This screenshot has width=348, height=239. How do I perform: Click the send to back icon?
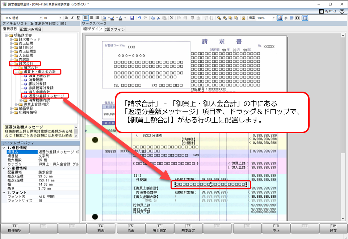click(225, 18)
